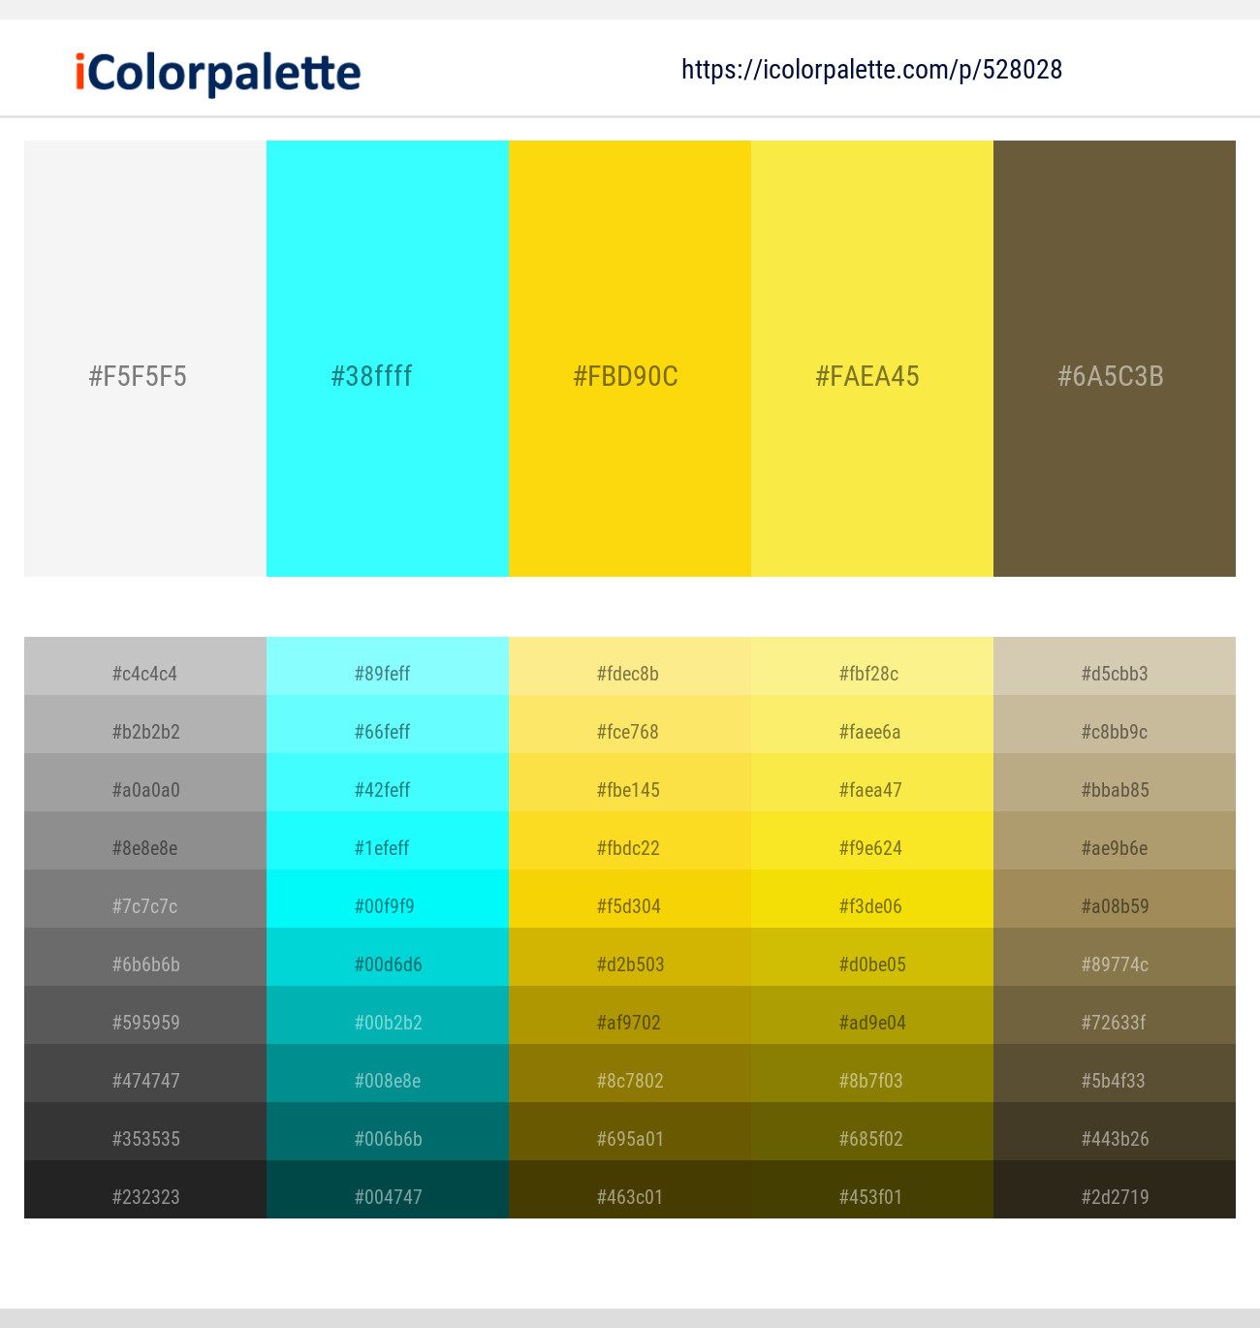Screen dimensions: 1260x1328
Task: Click the #2d2719 dark brown swatch
Action: tap(1114, 1196)
